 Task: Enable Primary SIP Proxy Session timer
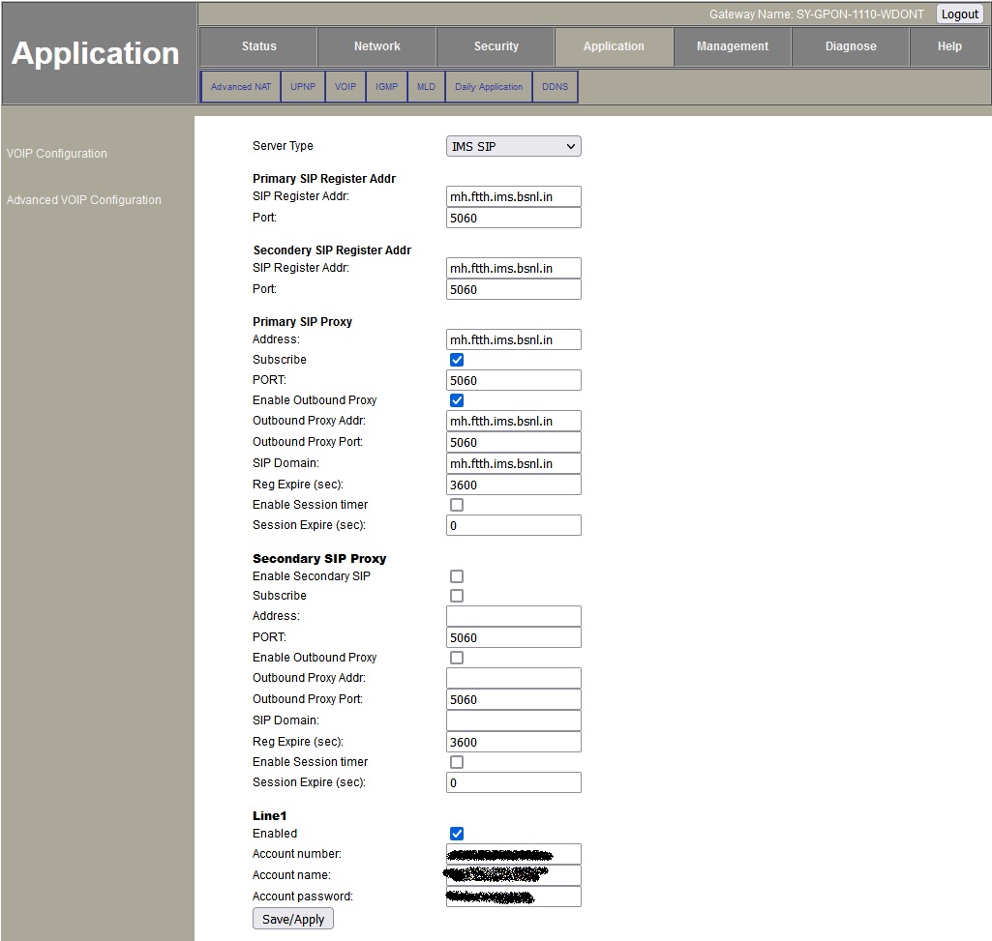click(x=457, y=505)
